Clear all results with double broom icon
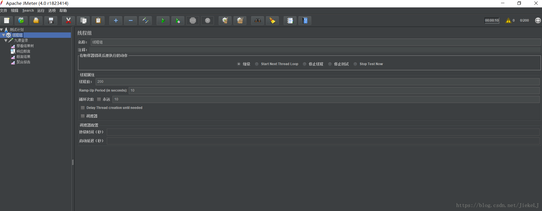The width and height of the screenshot is (542, 211). [240, 20]
